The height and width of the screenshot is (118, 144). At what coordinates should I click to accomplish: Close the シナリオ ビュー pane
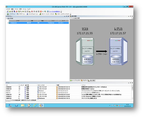(68, 16)
